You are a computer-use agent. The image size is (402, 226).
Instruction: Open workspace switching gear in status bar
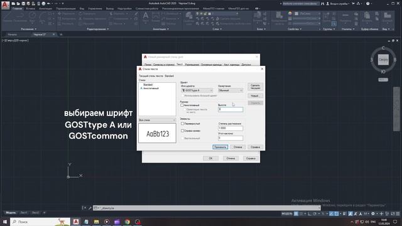coord(373,213)
